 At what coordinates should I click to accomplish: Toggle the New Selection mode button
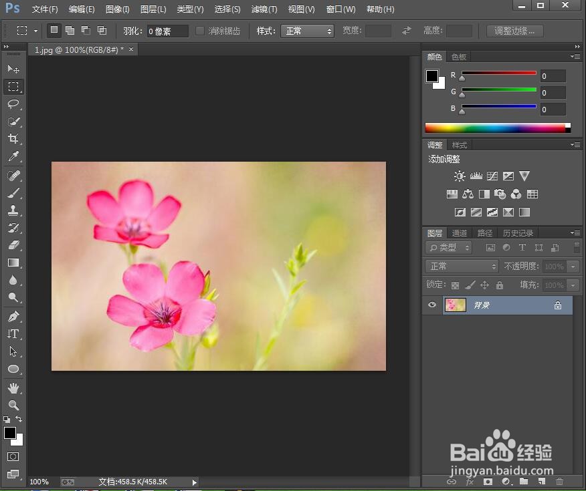[x=54, y=30]
